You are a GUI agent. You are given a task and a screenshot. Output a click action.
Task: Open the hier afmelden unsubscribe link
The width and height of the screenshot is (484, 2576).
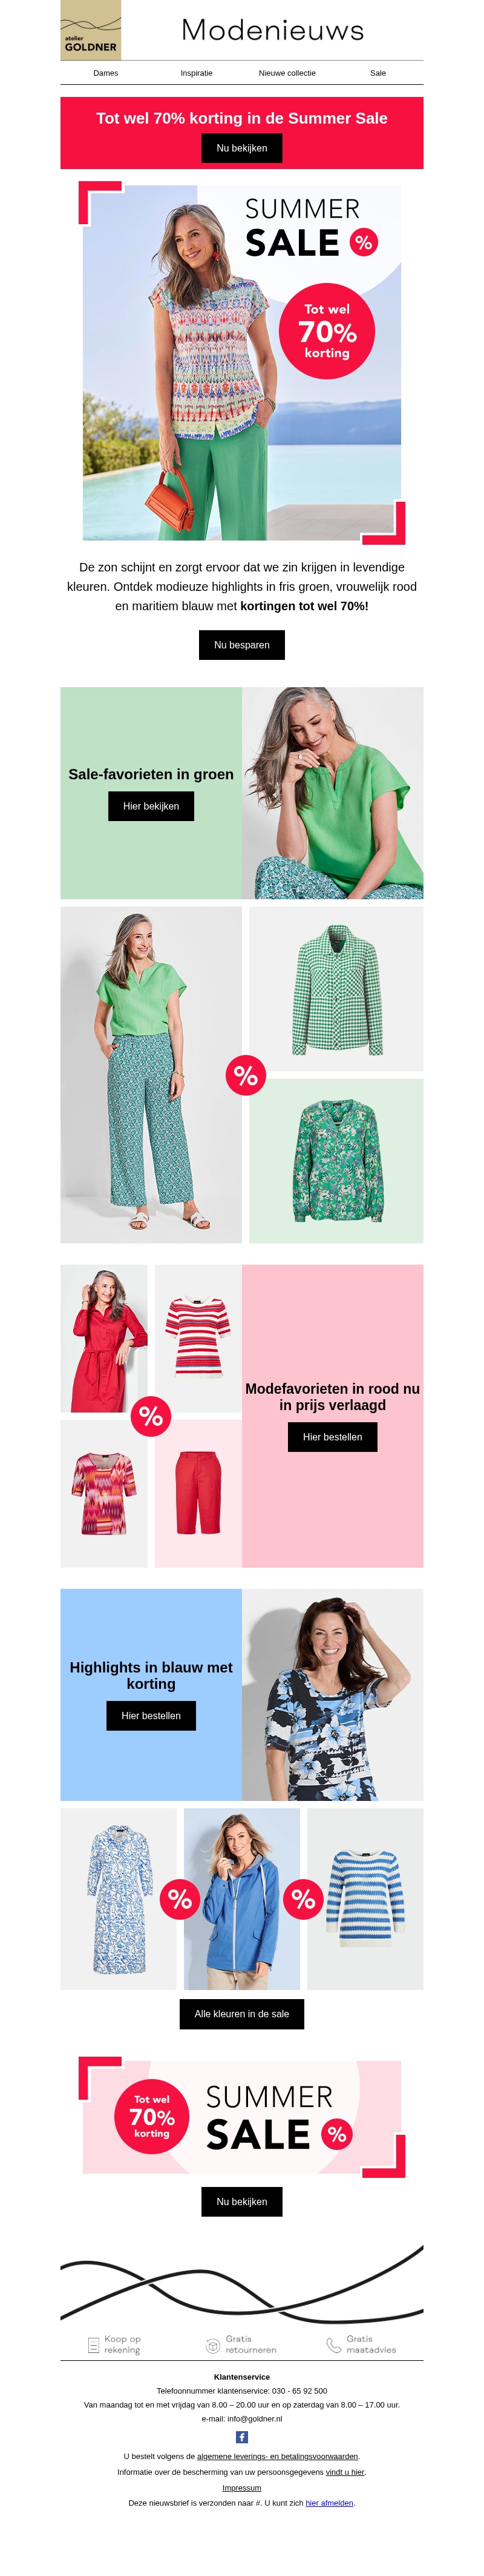point(329,2503)
